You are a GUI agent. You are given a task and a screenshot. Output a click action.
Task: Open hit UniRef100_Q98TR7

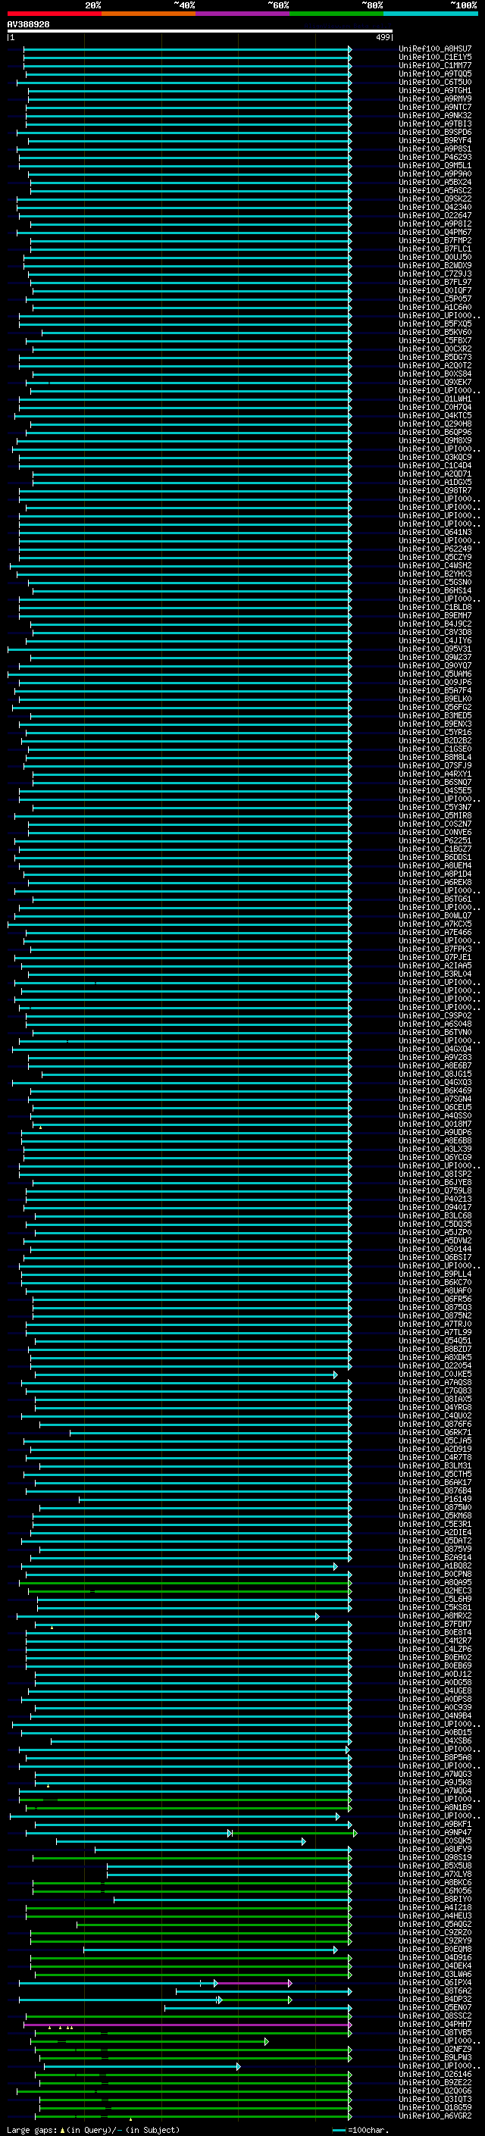(435, 491)
